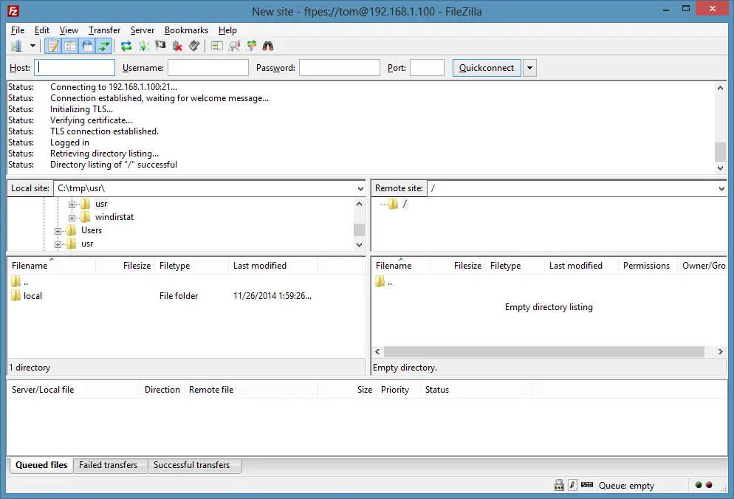
Task: Sort remote files by Permissions column
Action: (646, 266)
